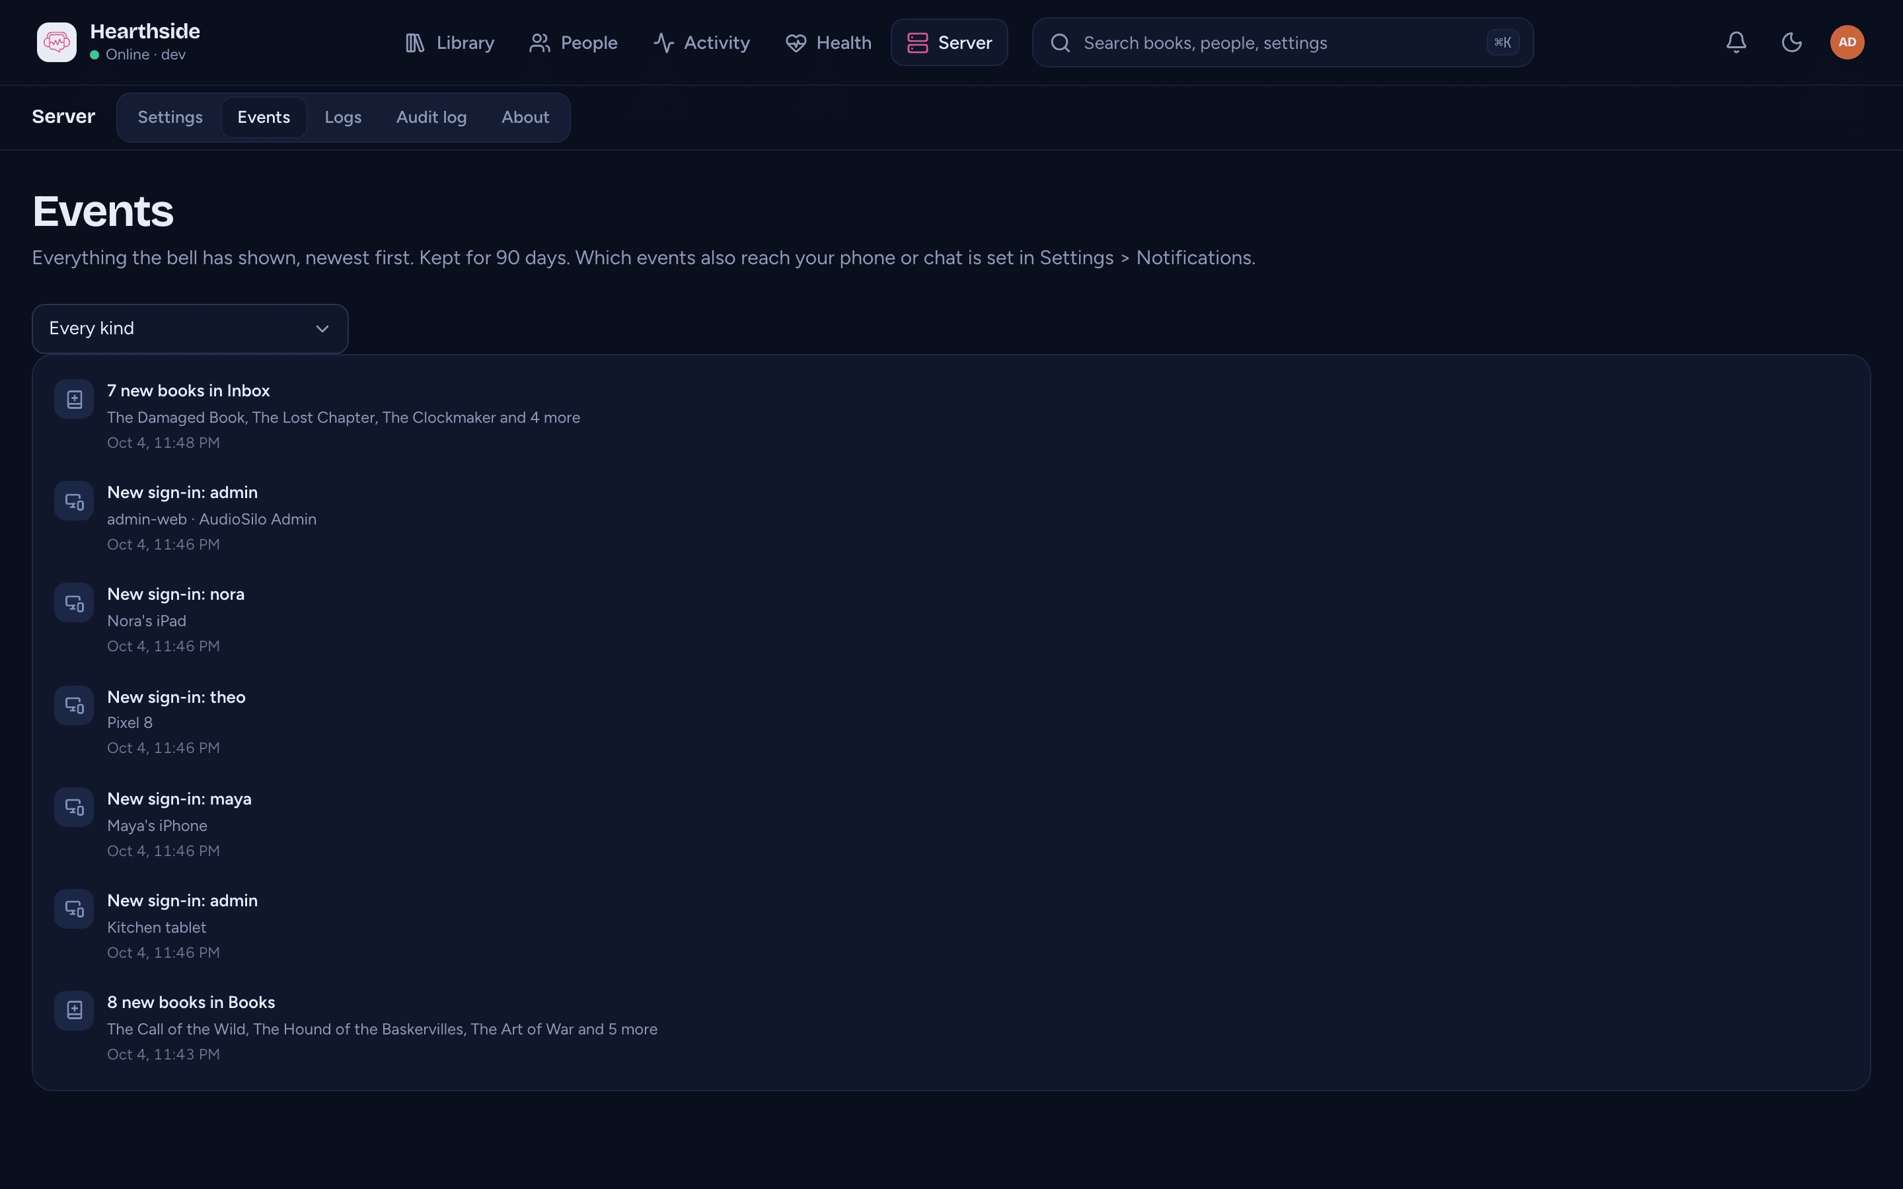This screenshot has height=1189, width=1903.
Task: Open the People section
Action: 574,42
